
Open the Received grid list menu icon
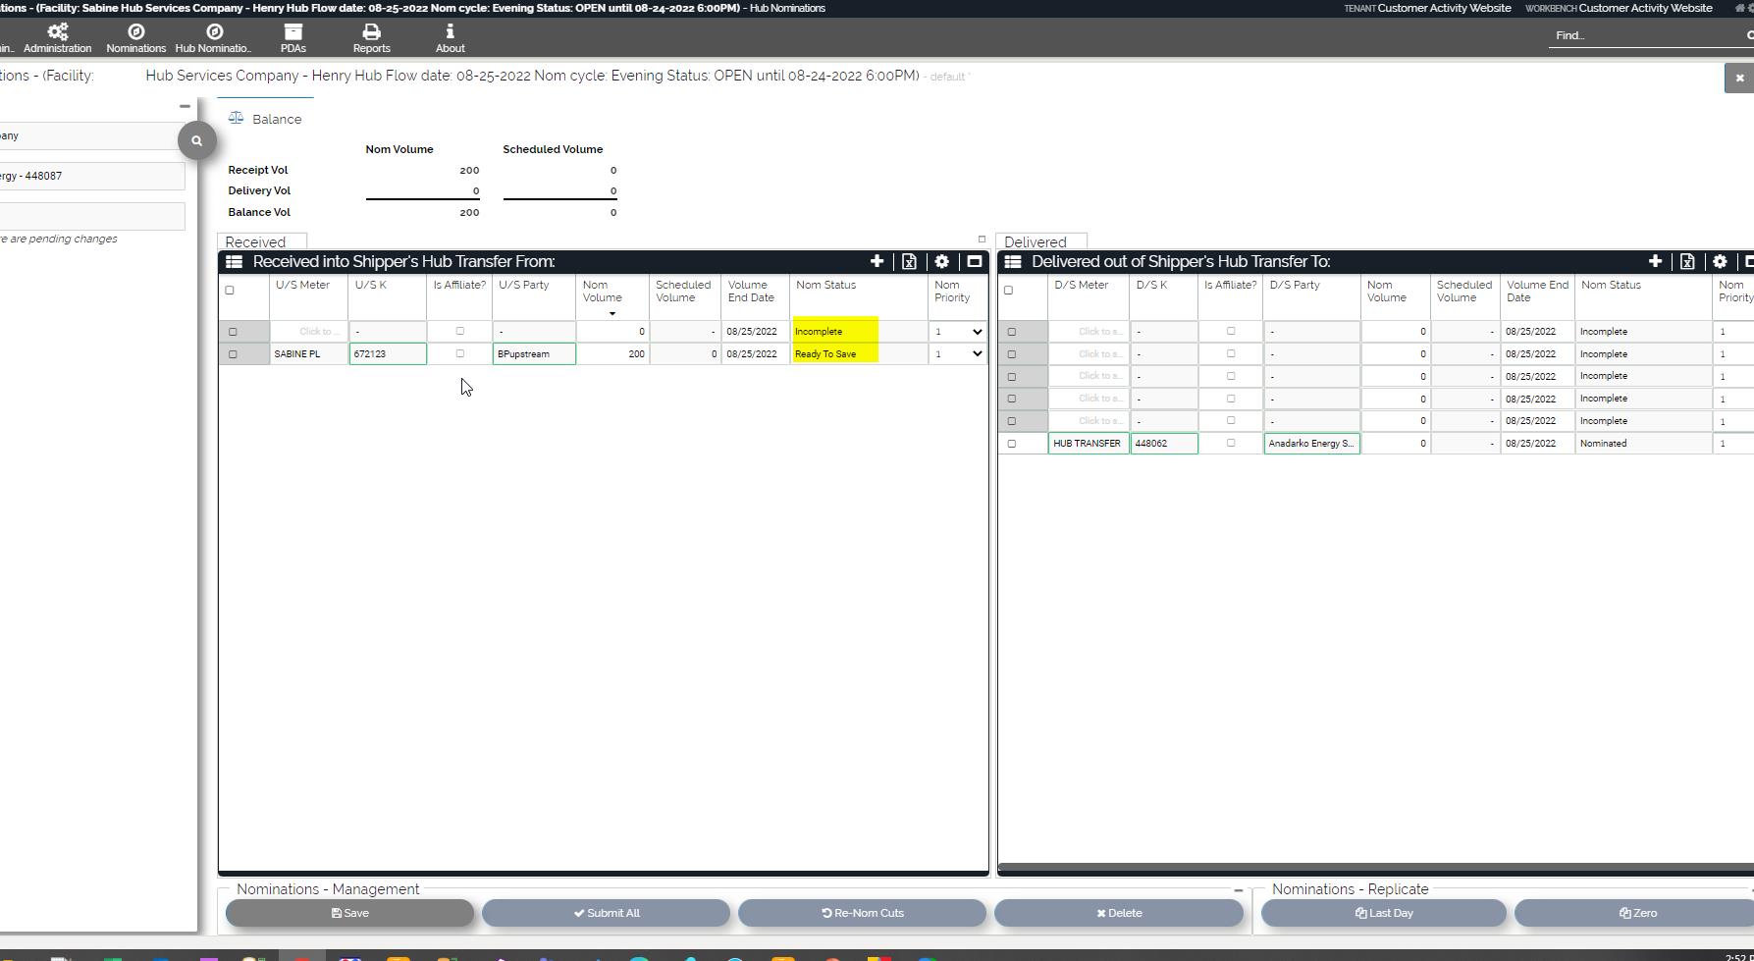(234, 261)
